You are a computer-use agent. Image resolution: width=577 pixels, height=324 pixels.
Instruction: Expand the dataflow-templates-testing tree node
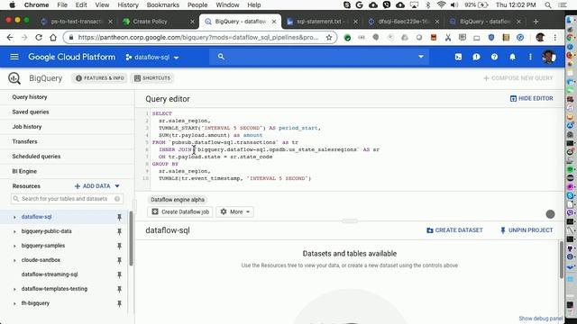[x=14, y=289]
